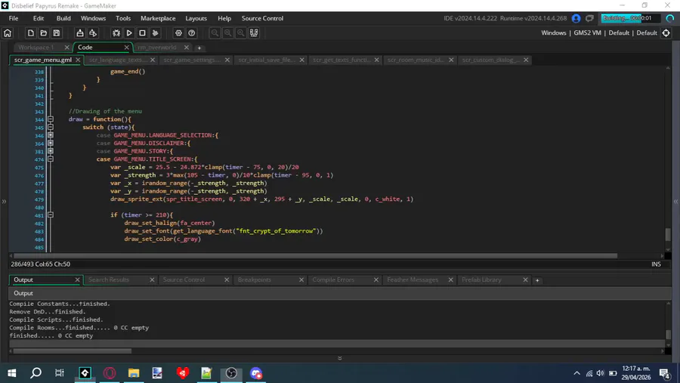Start debugging with the bug icon
Image resolution: width=680 pixels, height=383 pixels.
(116, 33)
